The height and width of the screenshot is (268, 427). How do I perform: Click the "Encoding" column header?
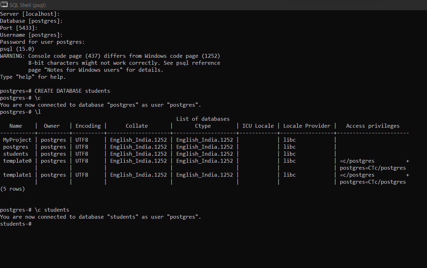[88, 126]
